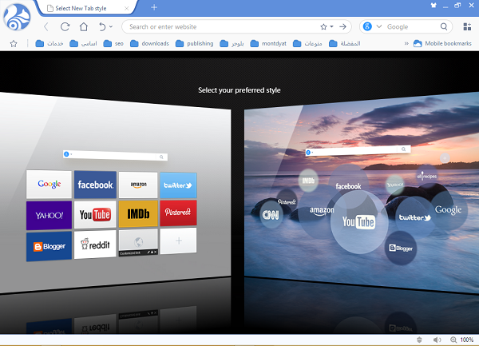
Task: Open the المفضلة bookmark folder
Action: pyautogui.click(x=345, y=44)
